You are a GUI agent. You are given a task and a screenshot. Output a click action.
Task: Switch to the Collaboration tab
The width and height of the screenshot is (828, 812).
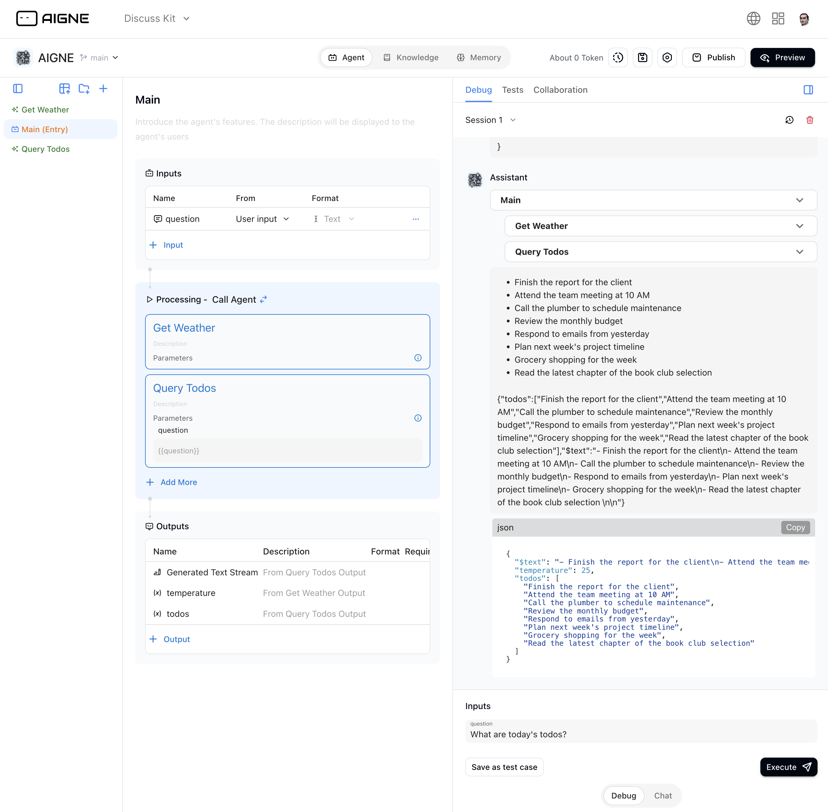560,89
